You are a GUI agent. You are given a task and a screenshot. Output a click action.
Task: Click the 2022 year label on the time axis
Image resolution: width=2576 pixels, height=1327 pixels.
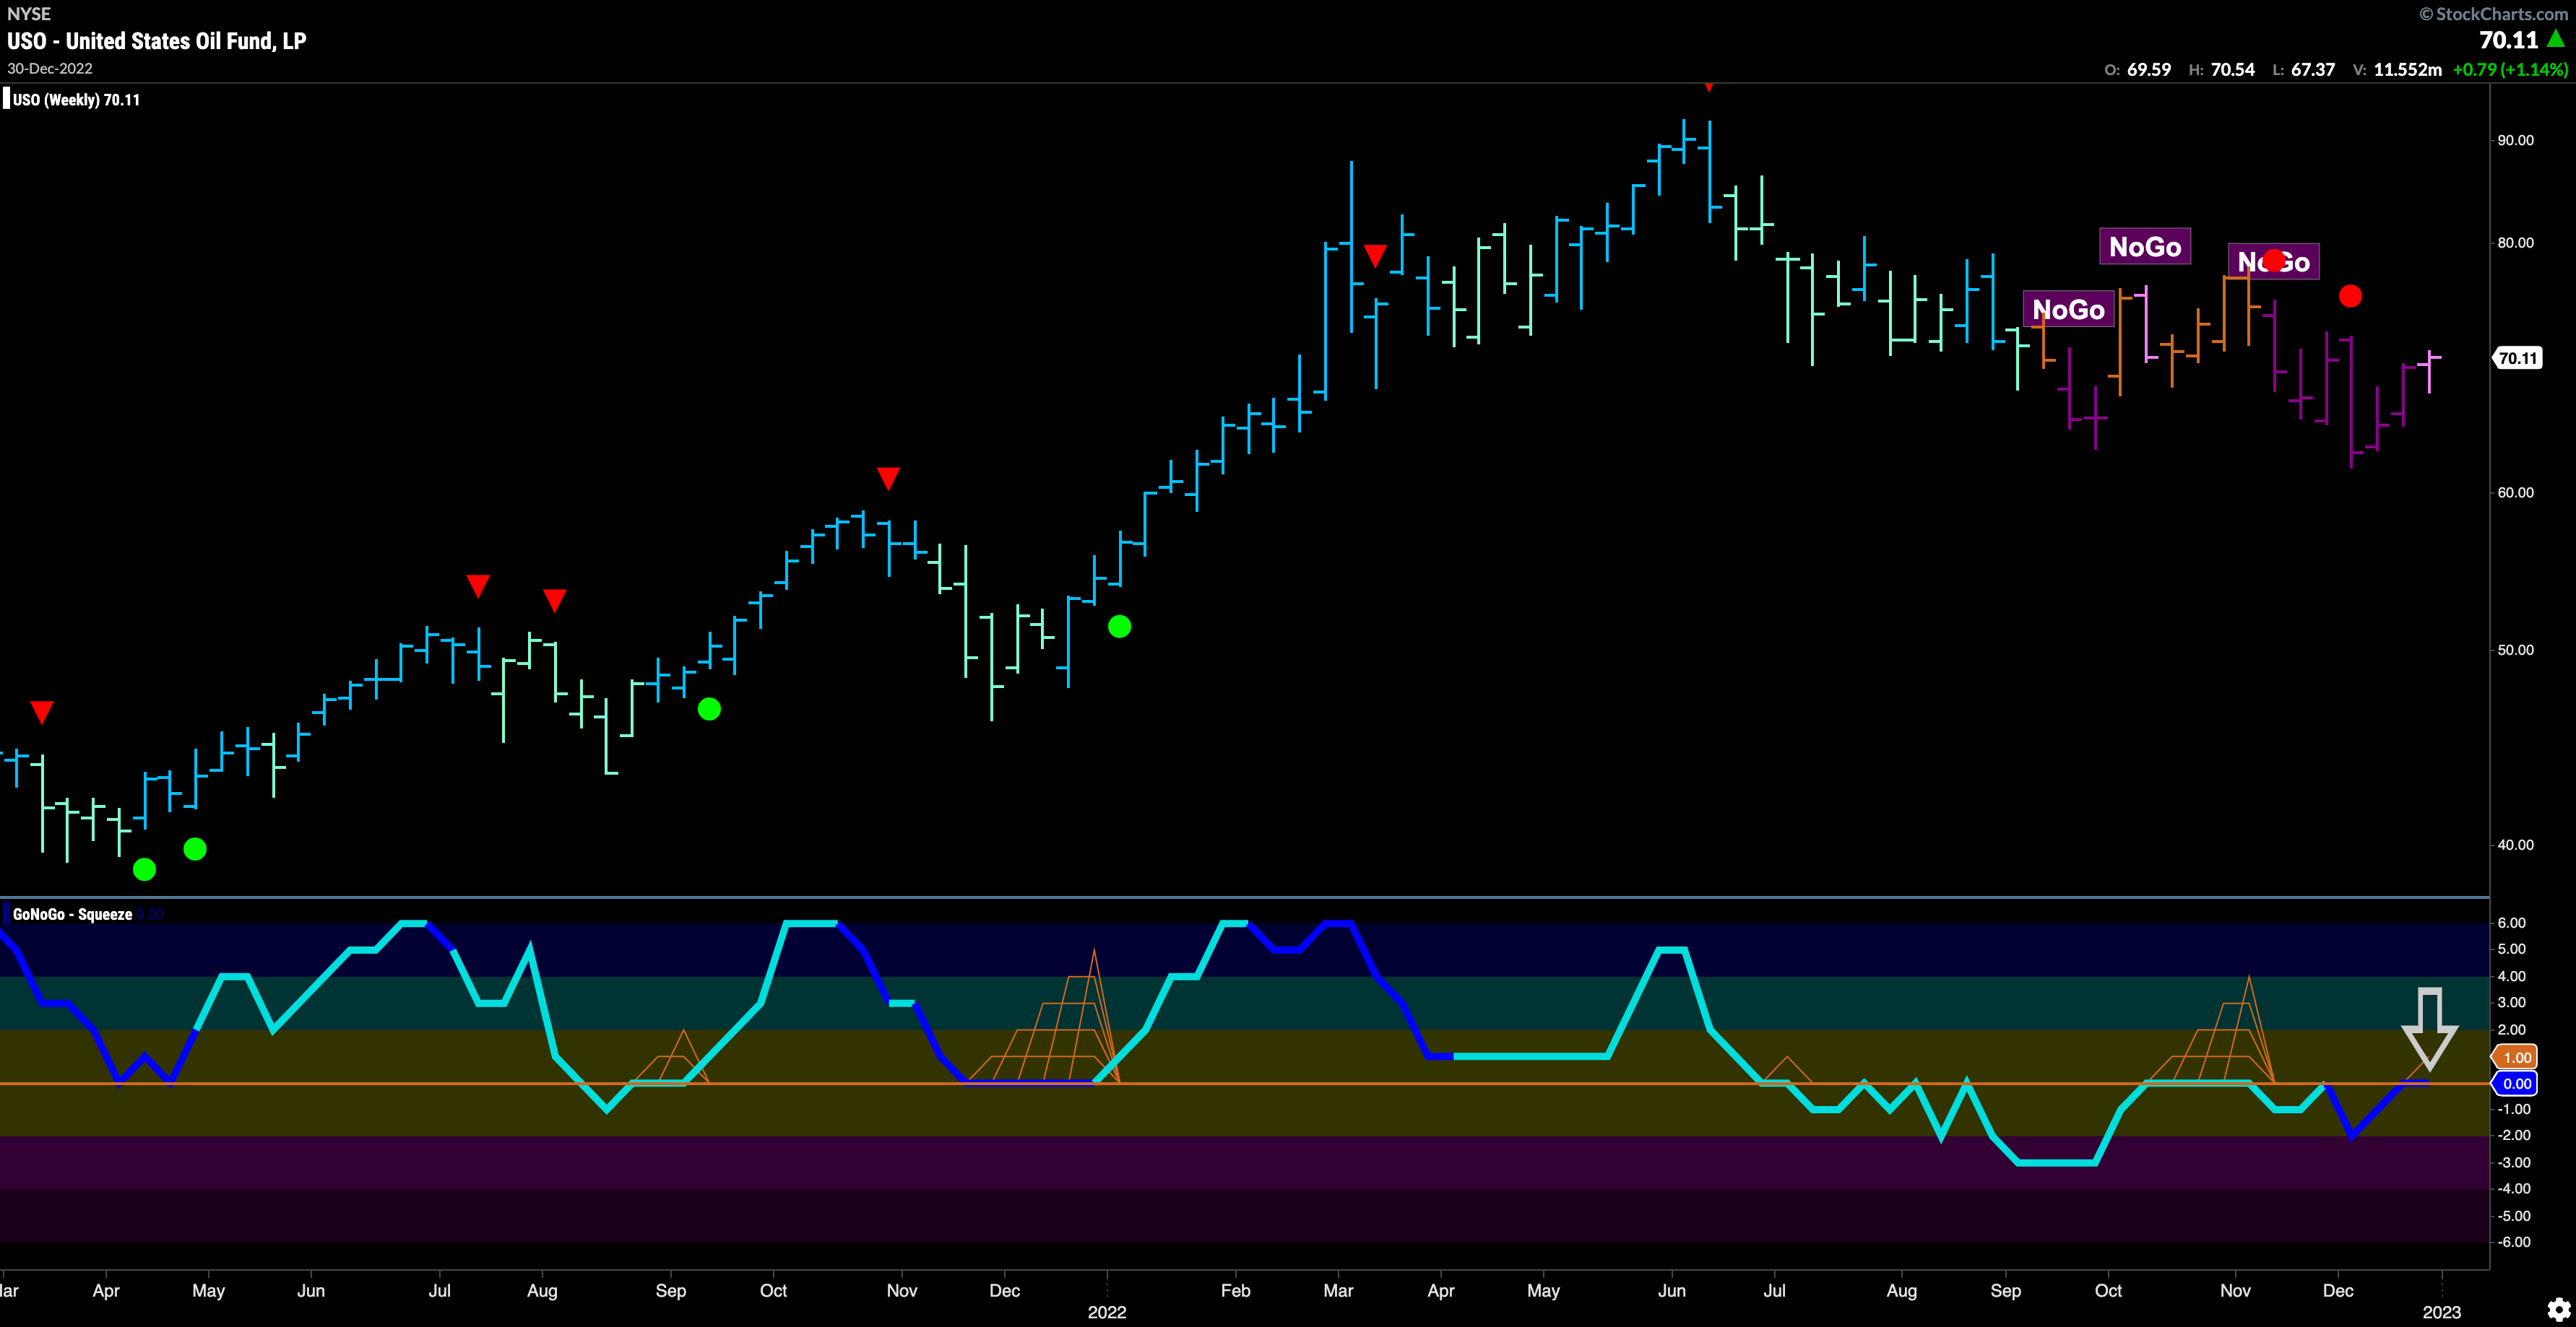1107,1312
